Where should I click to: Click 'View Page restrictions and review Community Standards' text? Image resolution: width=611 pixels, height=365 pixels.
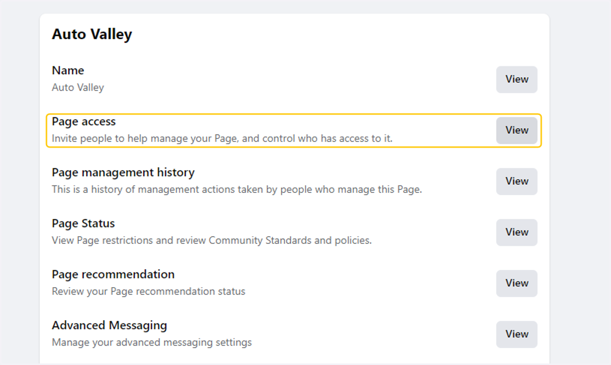click(x=212, y=240)
